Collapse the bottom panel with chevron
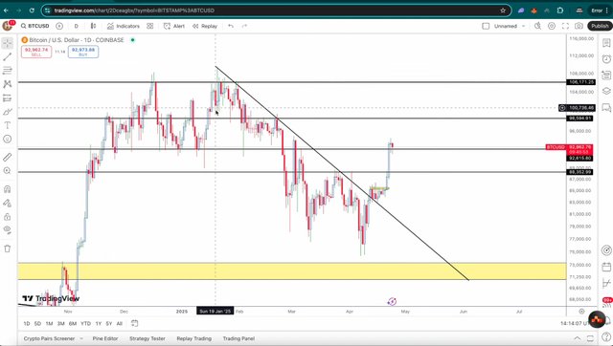Image resolution: width=613 pixels, height=346 pixels. [x=577, y=338]
